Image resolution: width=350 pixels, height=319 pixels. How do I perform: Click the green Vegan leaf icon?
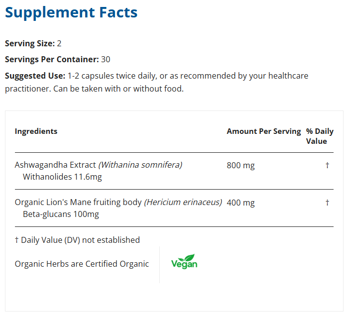[184, 262]
